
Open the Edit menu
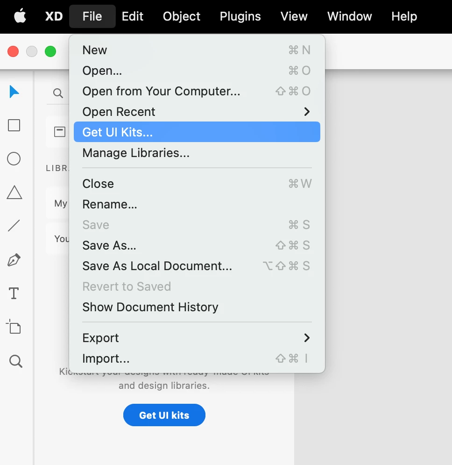click(133, 16)
